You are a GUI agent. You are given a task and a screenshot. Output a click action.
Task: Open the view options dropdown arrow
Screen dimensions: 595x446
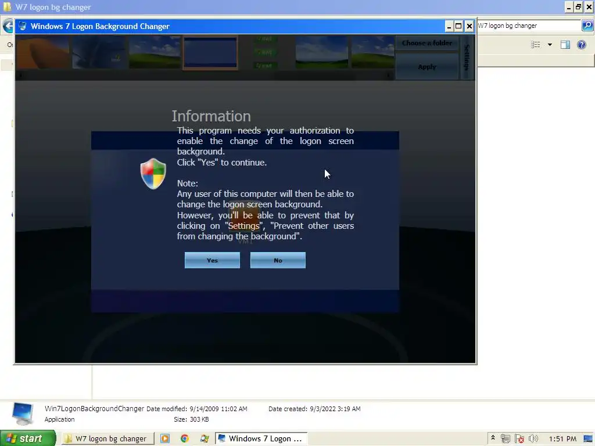coord(550,45)
